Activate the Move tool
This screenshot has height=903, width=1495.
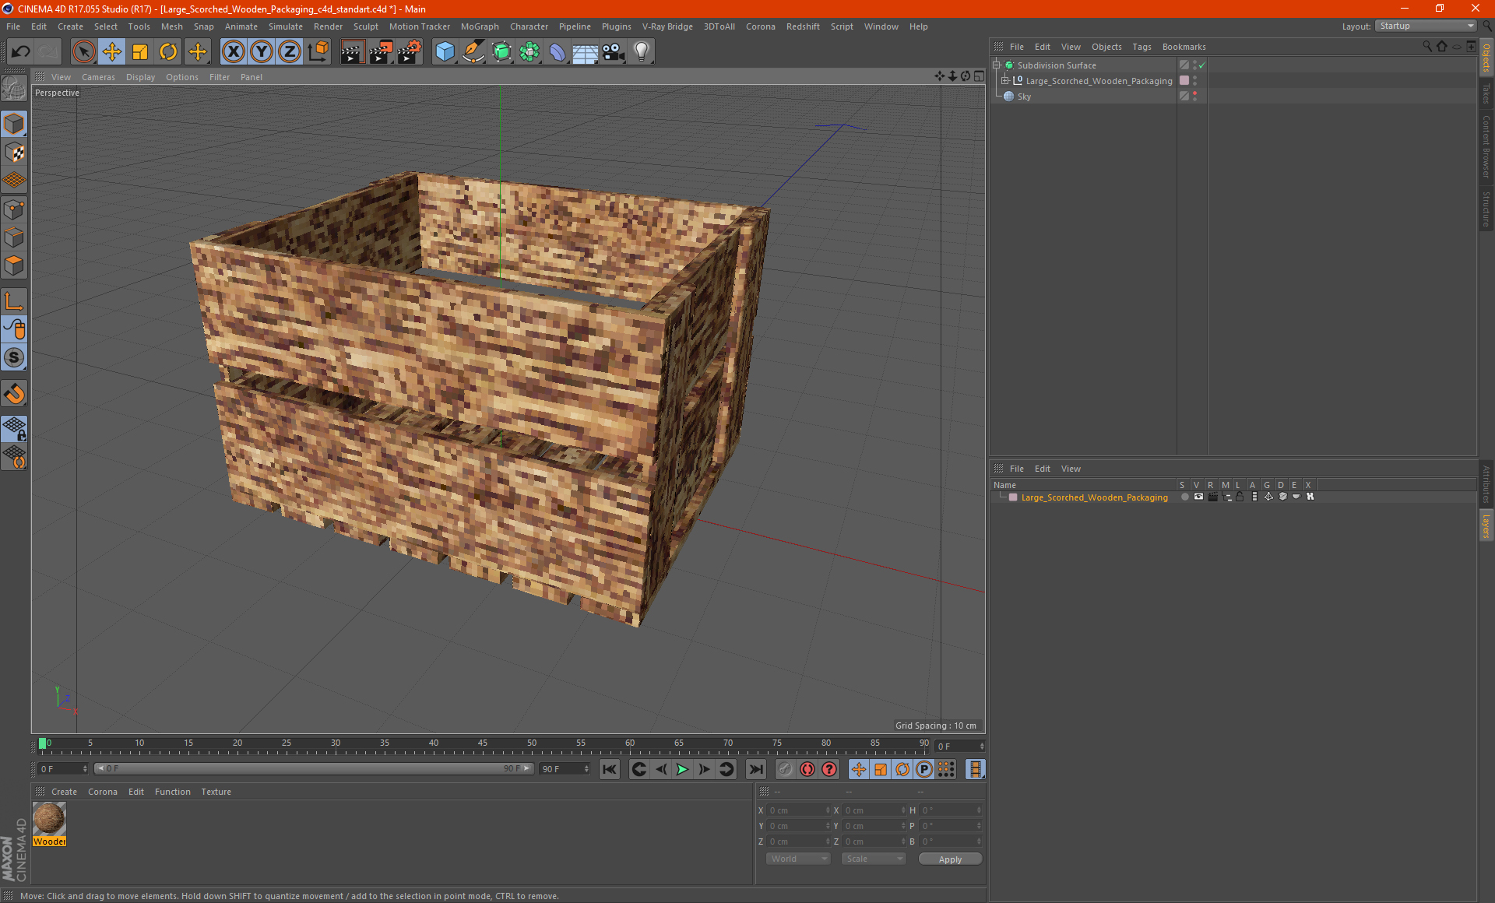coord(112,52)
